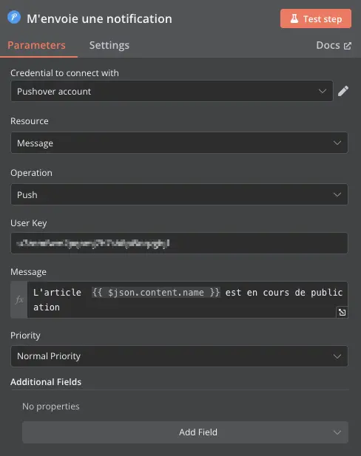Click the fx expression icon
The width and height of the screenshot is (361, 456).
click(19, 299)
